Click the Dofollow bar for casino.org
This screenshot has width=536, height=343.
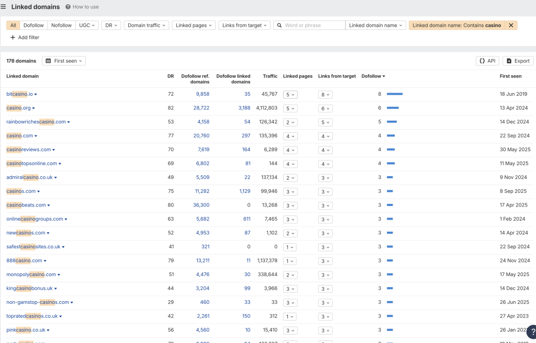tap(393, 108)
